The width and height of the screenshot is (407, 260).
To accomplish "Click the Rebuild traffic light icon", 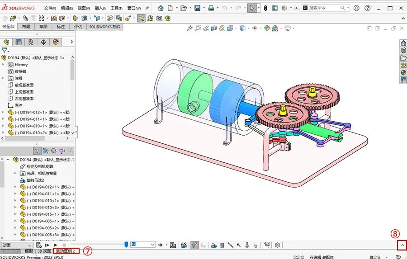I will point(265,8).
